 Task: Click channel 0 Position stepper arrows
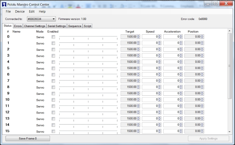[202, 37]
